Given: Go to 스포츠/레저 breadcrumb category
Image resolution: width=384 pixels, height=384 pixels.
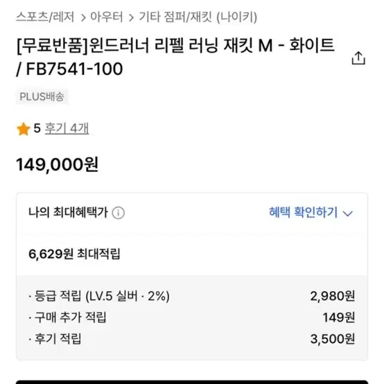Looking at the screenshot, I should (45, 17).
